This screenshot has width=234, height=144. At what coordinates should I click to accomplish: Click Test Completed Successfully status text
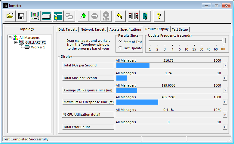pos(26,139)
